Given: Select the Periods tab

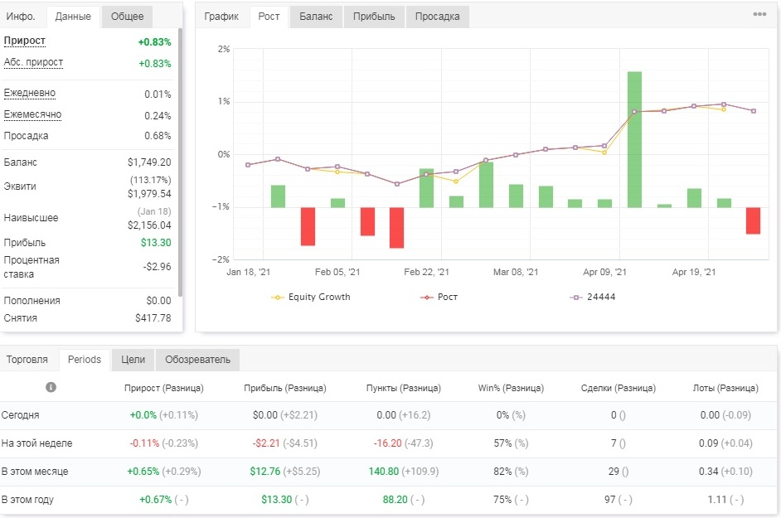Looking at the screenshot, I should [x=85, y=360].
